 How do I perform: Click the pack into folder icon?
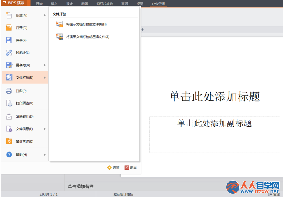pos(59,24)
